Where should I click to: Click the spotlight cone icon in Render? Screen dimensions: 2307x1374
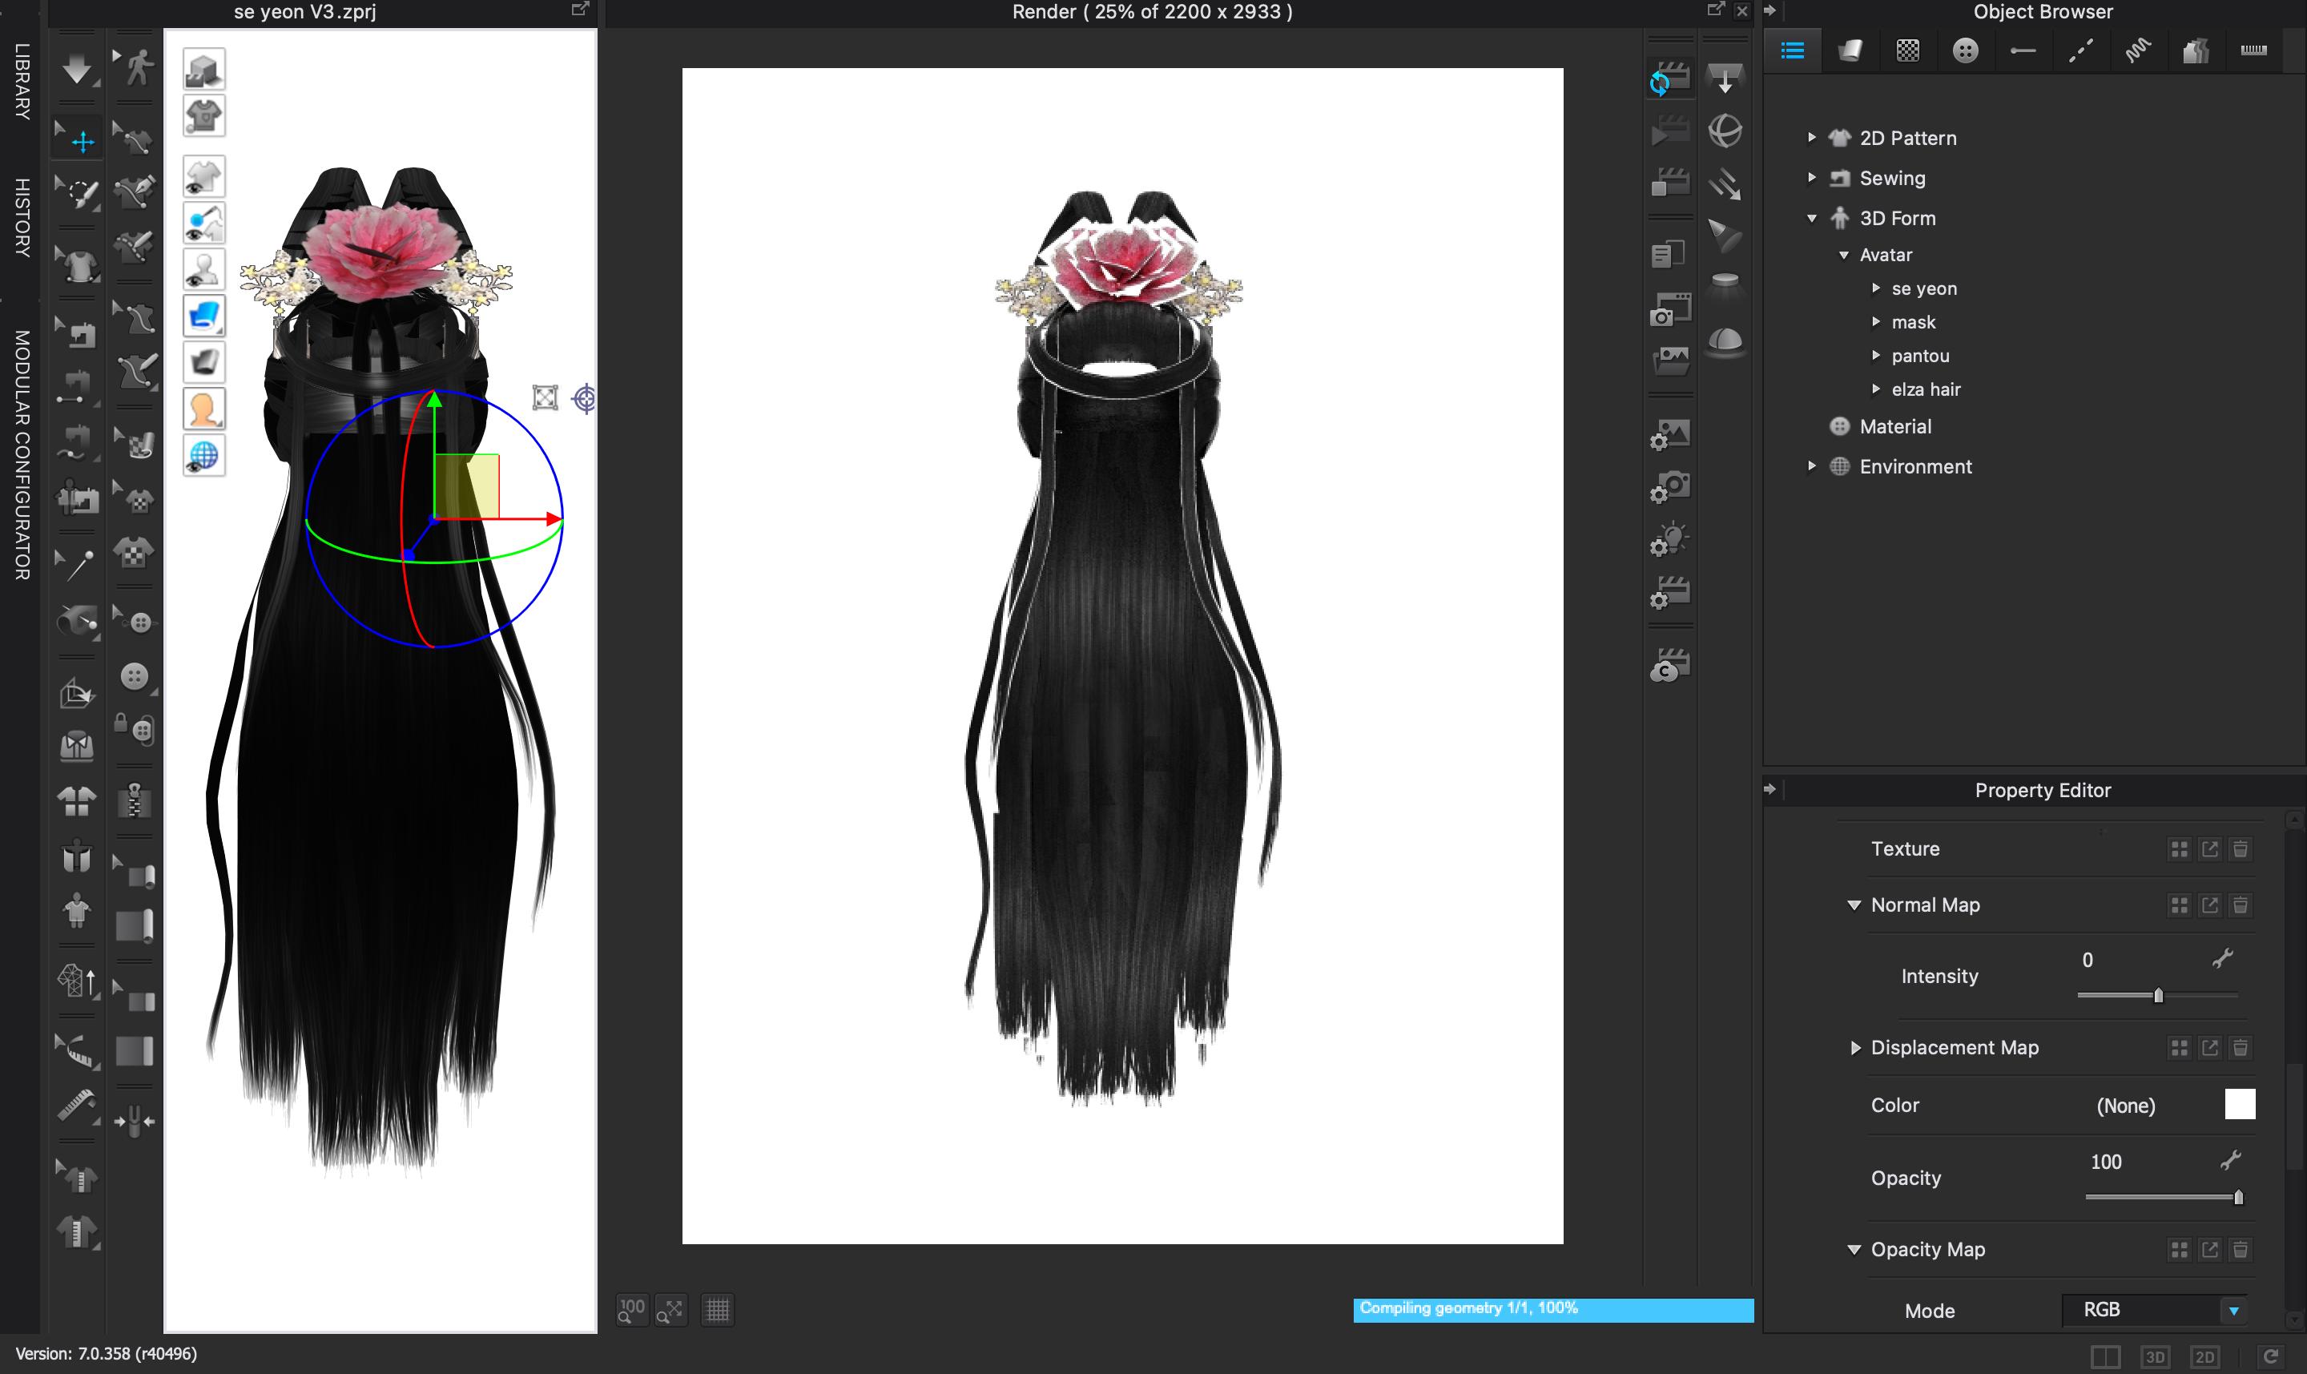click(x=1725, y=236)
